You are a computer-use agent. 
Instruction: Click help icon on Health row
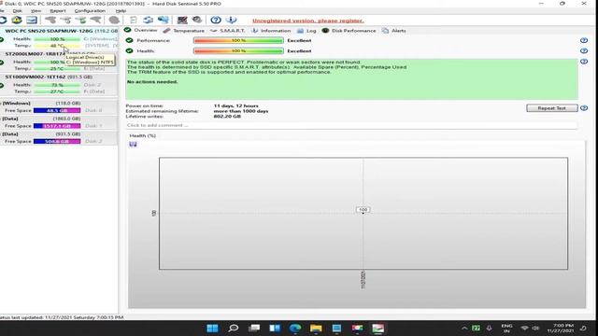point(583,50)
